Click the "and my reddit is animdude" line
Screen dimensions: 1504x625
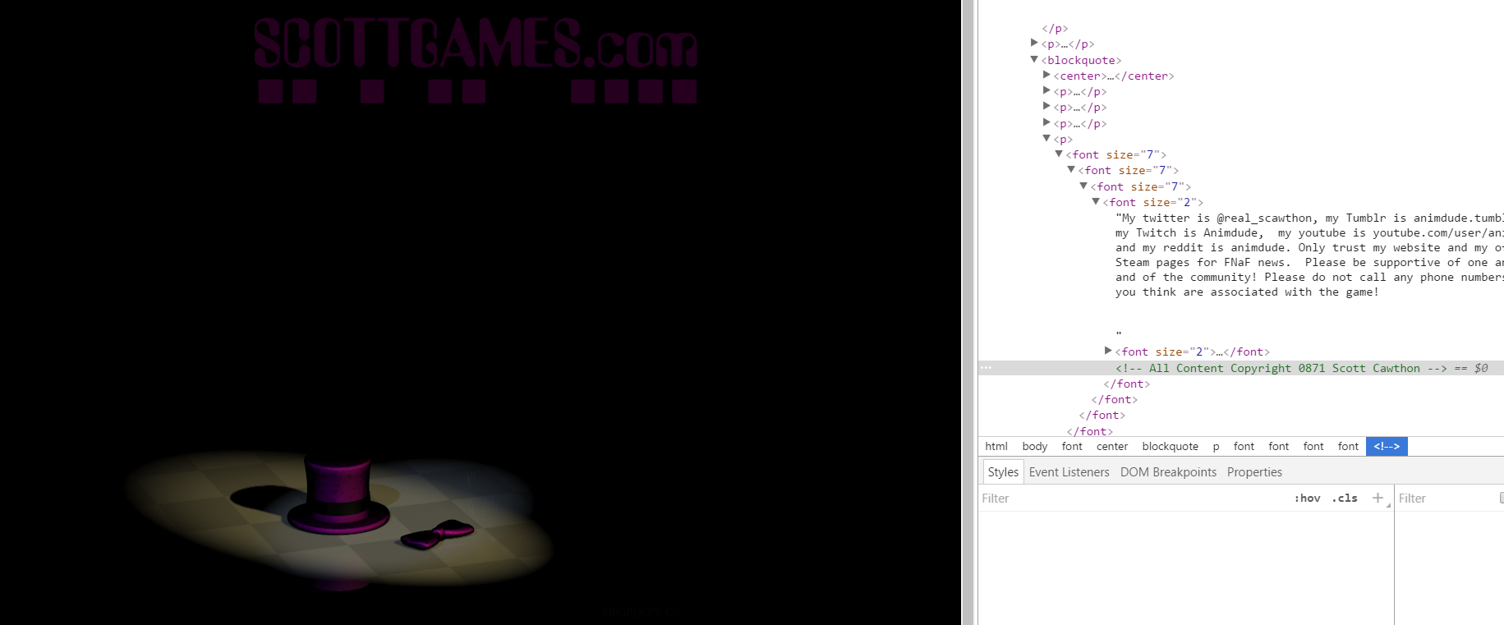[1309, 247]
